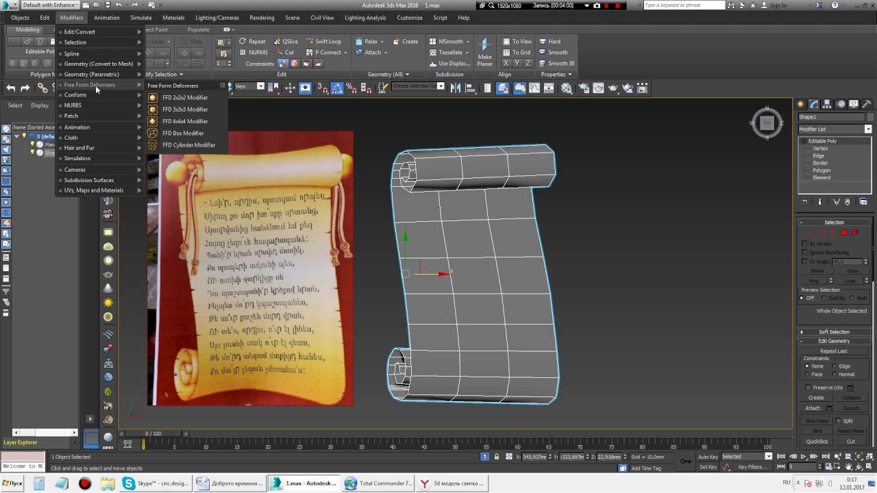877x493 pixels.
Task: Select the Face constraint radio button
Action: click(807, 375)
